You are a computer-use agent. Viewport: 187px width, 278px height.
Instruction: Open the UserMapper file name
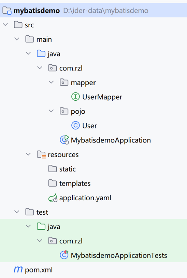tap(102, 97)
